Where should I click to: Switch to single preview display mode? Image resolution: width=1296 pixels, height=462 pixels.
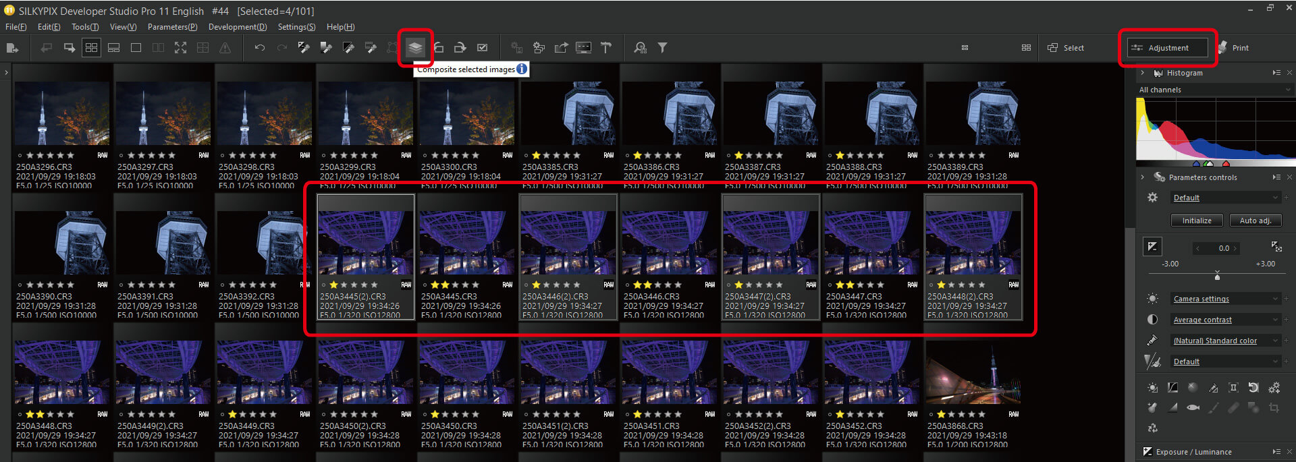point(136,47)
